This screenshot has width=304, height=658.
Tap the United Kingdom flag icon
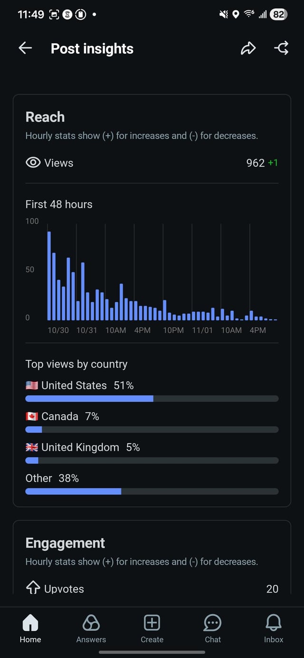click(x=32, y=447)
